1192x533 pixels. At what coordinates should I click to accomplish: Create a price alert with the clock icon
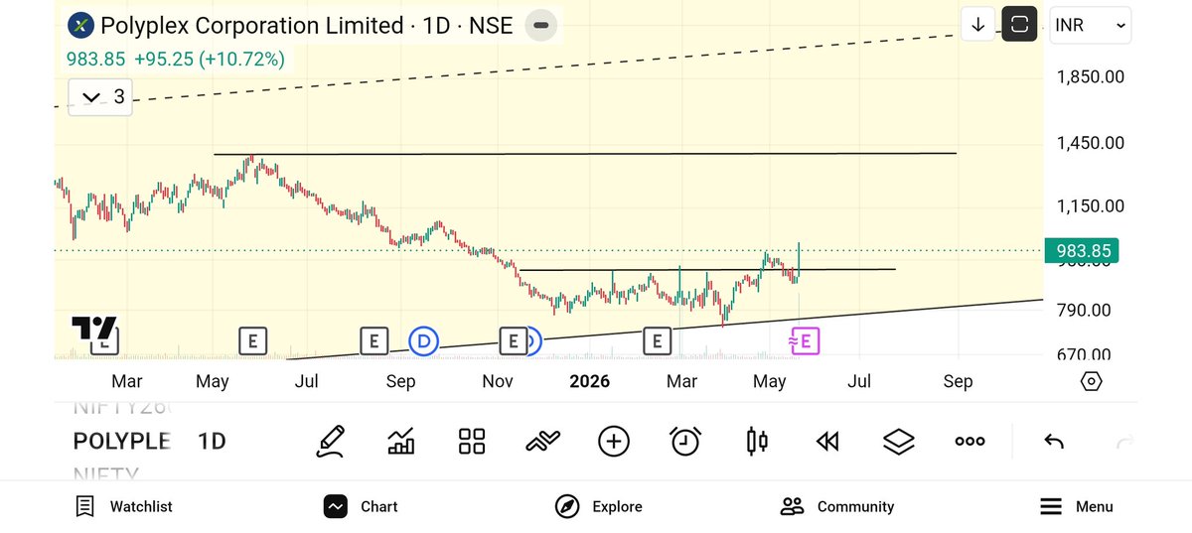[685, 441]
